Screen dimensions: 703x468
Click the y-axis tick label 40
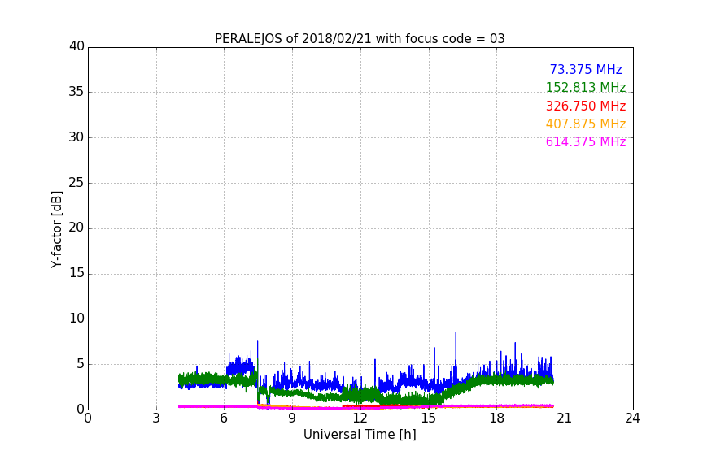point(76,46)
